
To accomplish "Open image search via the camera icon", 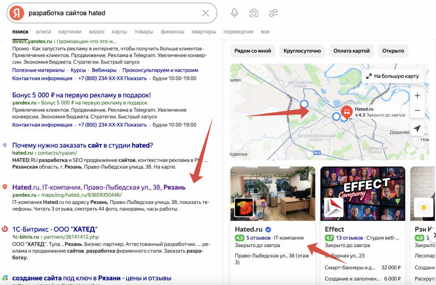I will pos(254,13).
